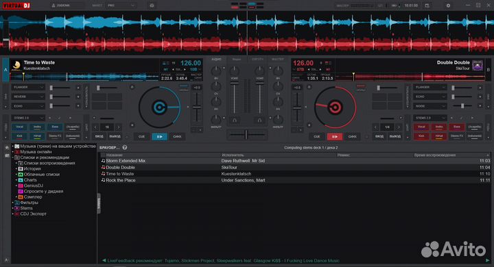Toggle right channel headphone cue
This screenshot has height=267, width=494.
click(x=259, y=120)
